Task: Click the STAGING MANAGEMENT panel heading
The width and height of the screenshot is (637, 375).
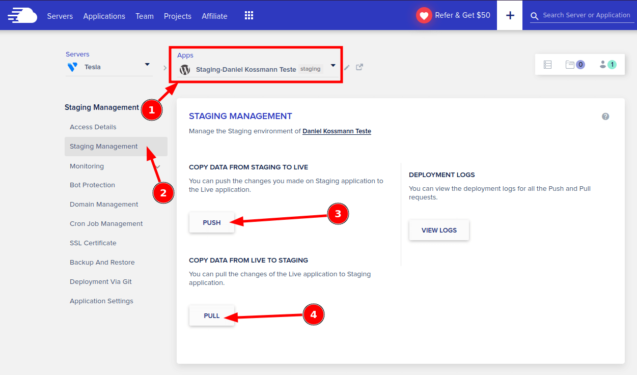Action: point(240,117)
